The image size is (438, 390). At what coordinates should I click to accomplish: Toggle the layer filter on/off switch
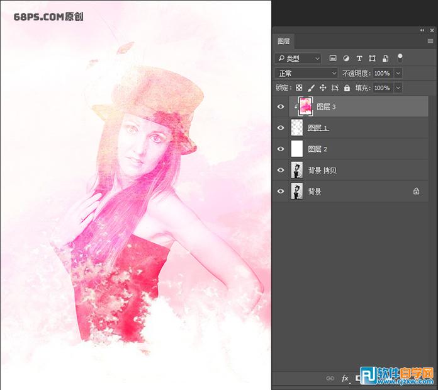(x=399, y=58)
